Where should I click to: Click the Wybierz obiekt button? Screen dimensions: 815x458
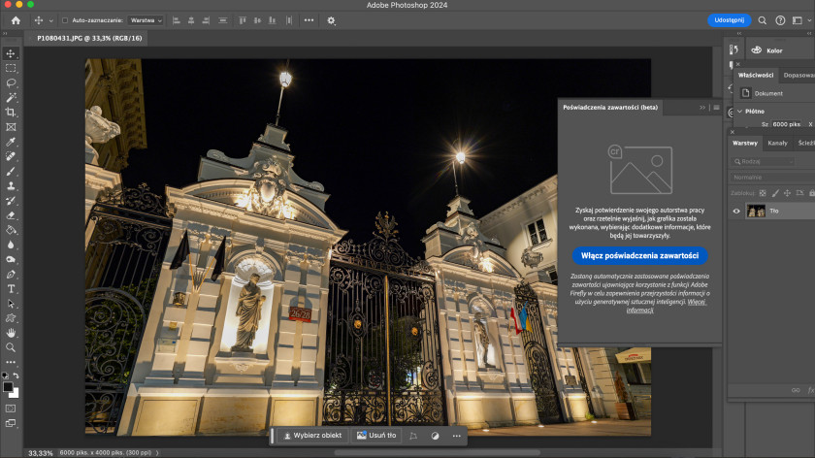[312, 436]
